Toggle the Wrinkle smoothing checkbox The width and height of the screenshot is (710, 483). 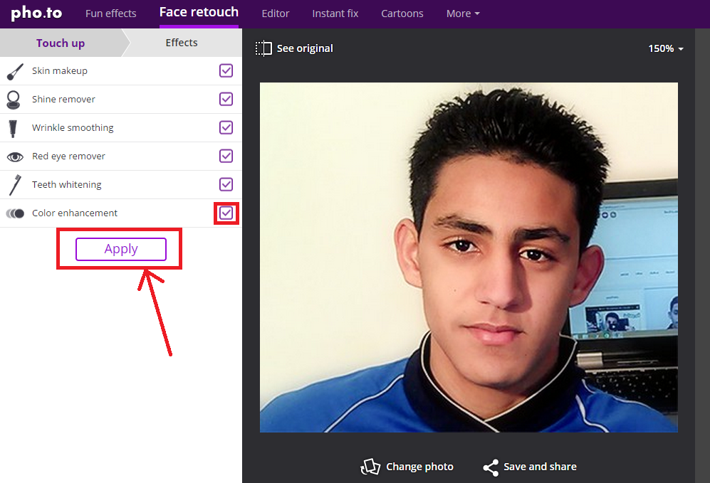tap(226, 127)
